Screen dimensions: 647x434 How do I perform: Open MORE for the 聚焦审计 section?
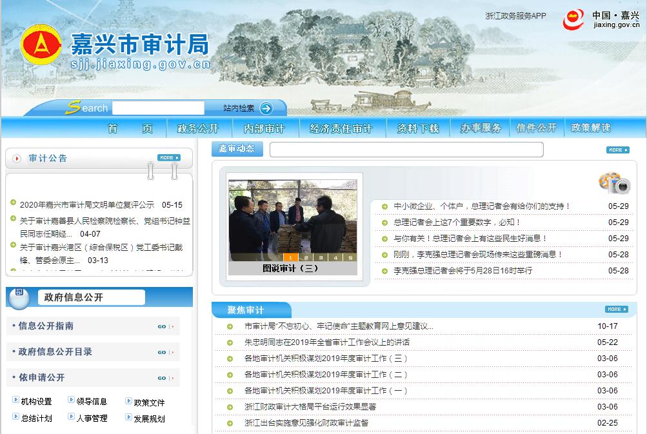(617, 309)
